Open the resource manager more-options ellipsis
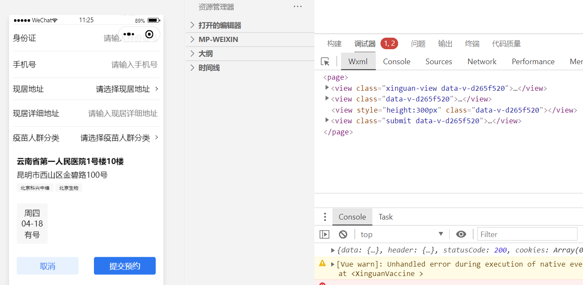This screenshot has width=583, height=285. point(298,7)
